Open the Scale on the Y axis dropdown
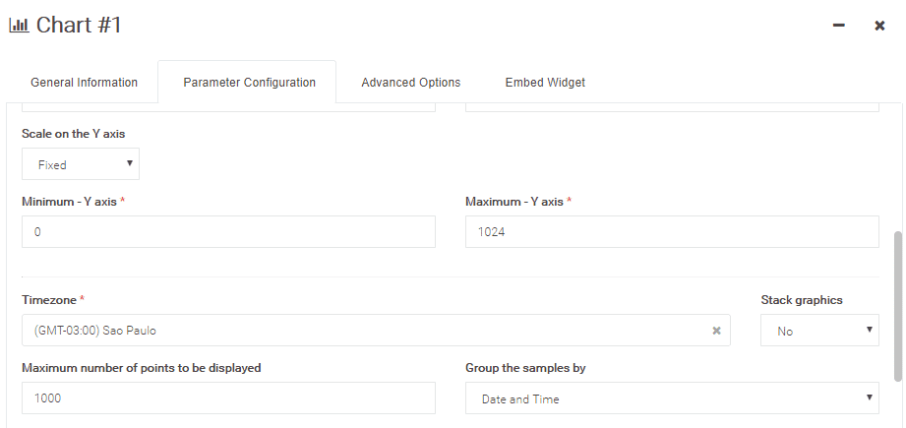Image resolution: width=906 pixels, height=428 pixels. point(81,164)
